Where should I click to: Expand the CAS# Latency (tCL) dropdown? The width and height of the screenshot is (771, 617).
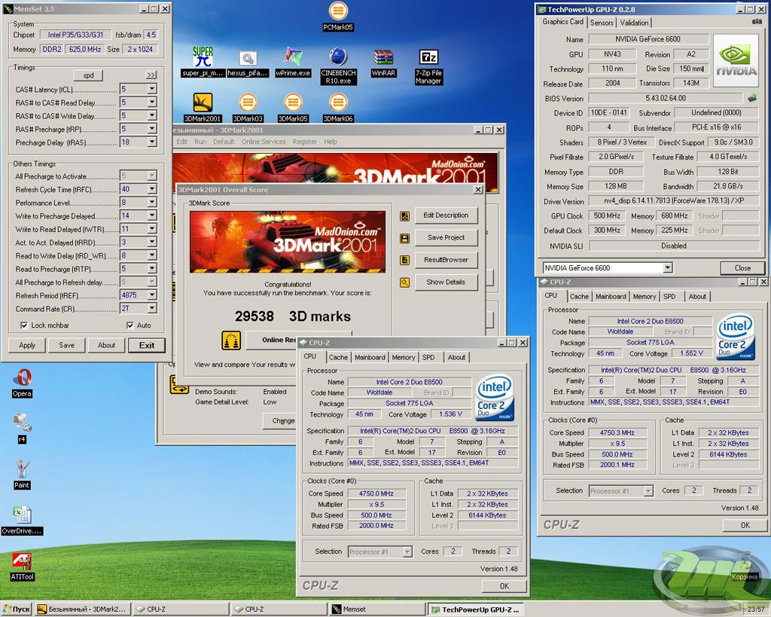coord(152,89)
